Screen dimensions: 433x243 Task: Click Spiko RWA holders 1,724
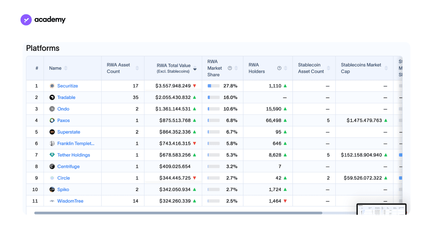coord(275,189)
